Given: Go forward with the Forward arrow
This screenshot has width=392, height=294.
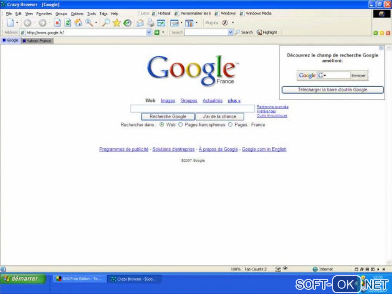Looking at the screenshot, I should pos(43,23).
